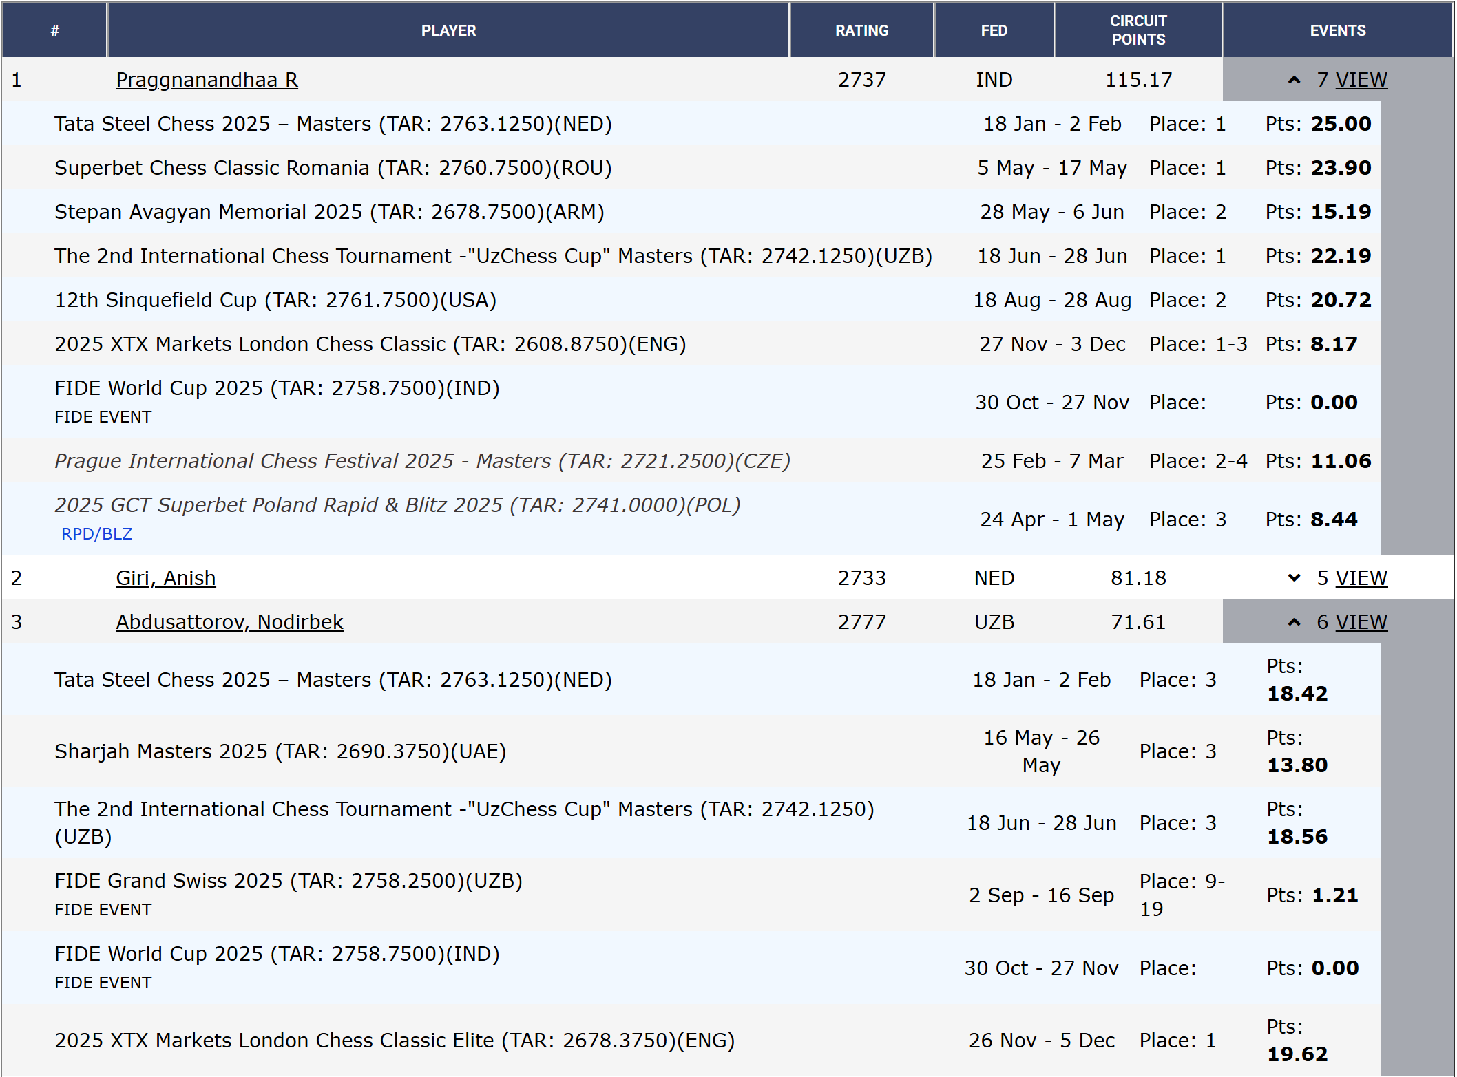
Task: Click the PLAYER column header
Action: [x=448, y=30]
